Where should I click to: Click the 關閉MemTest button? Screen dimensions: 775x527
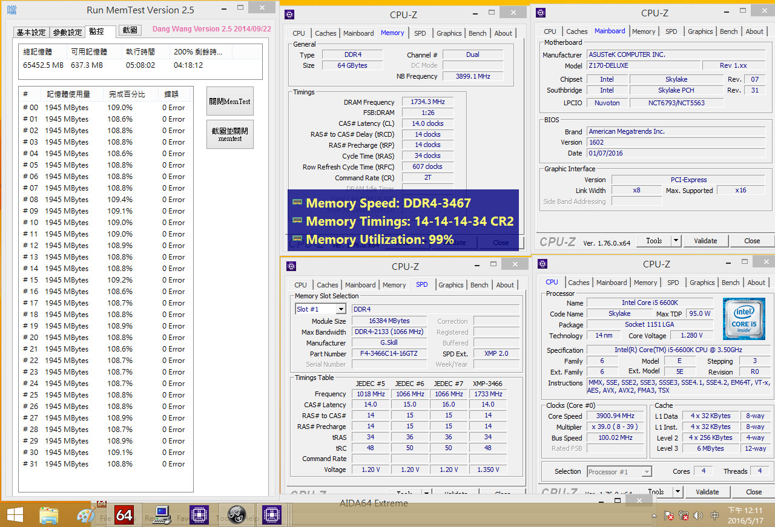[229, 101]
